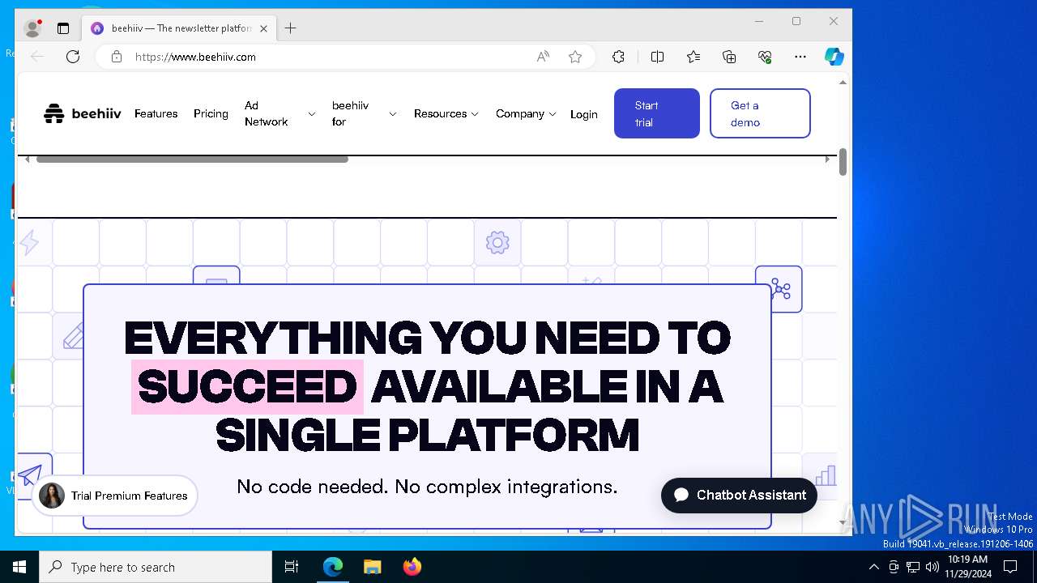Open Read aloud in the address bar
1037x583 pixels.
(x=543, y=57)
